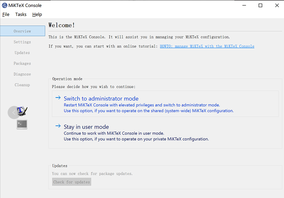Select the Cleanup page
Image resolution: width=284 pixels, height=198 pixels.
(x=22, y=85)
